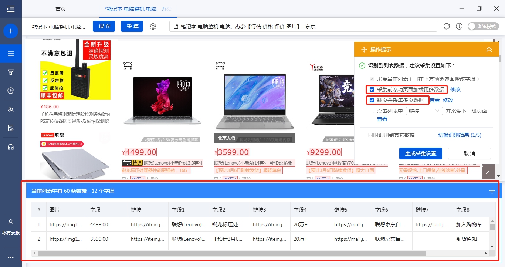Switch to the 首页 tab
Image resolution: width=505 pixels, height=267 pixels.
point(61,9)
